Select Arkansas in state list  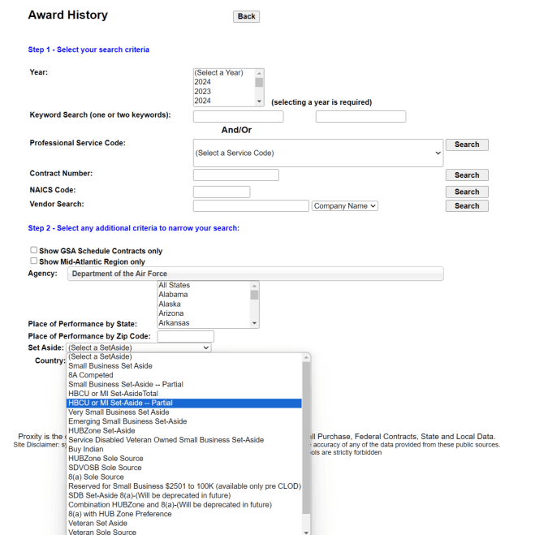coord(204,323)
